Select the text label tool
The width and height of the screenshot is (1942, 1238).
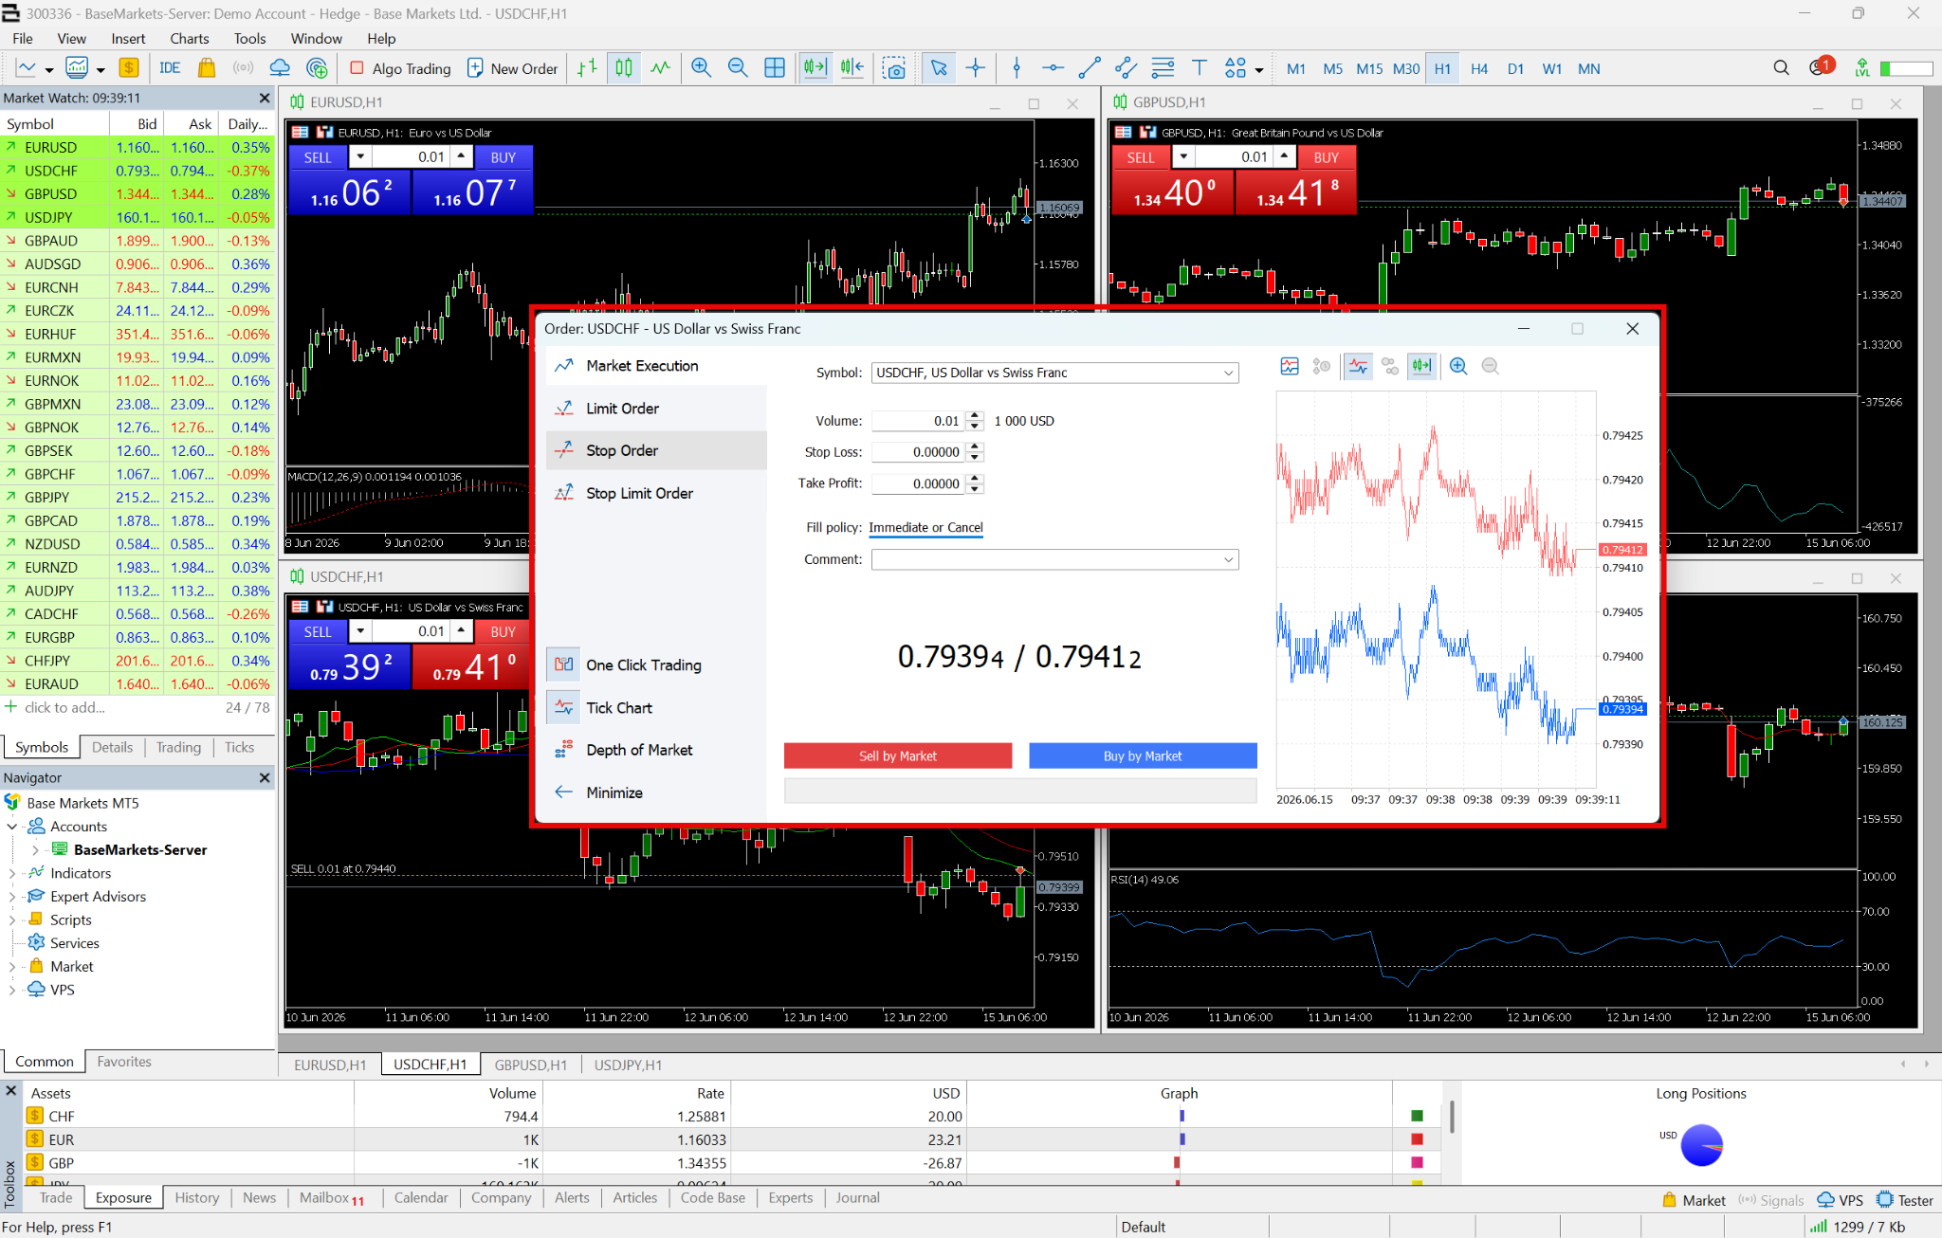point(1200,68)
